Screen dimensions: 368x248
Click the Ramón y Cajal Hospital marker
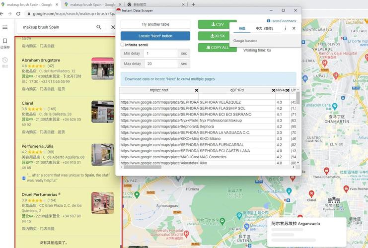[x=325, y=63]
